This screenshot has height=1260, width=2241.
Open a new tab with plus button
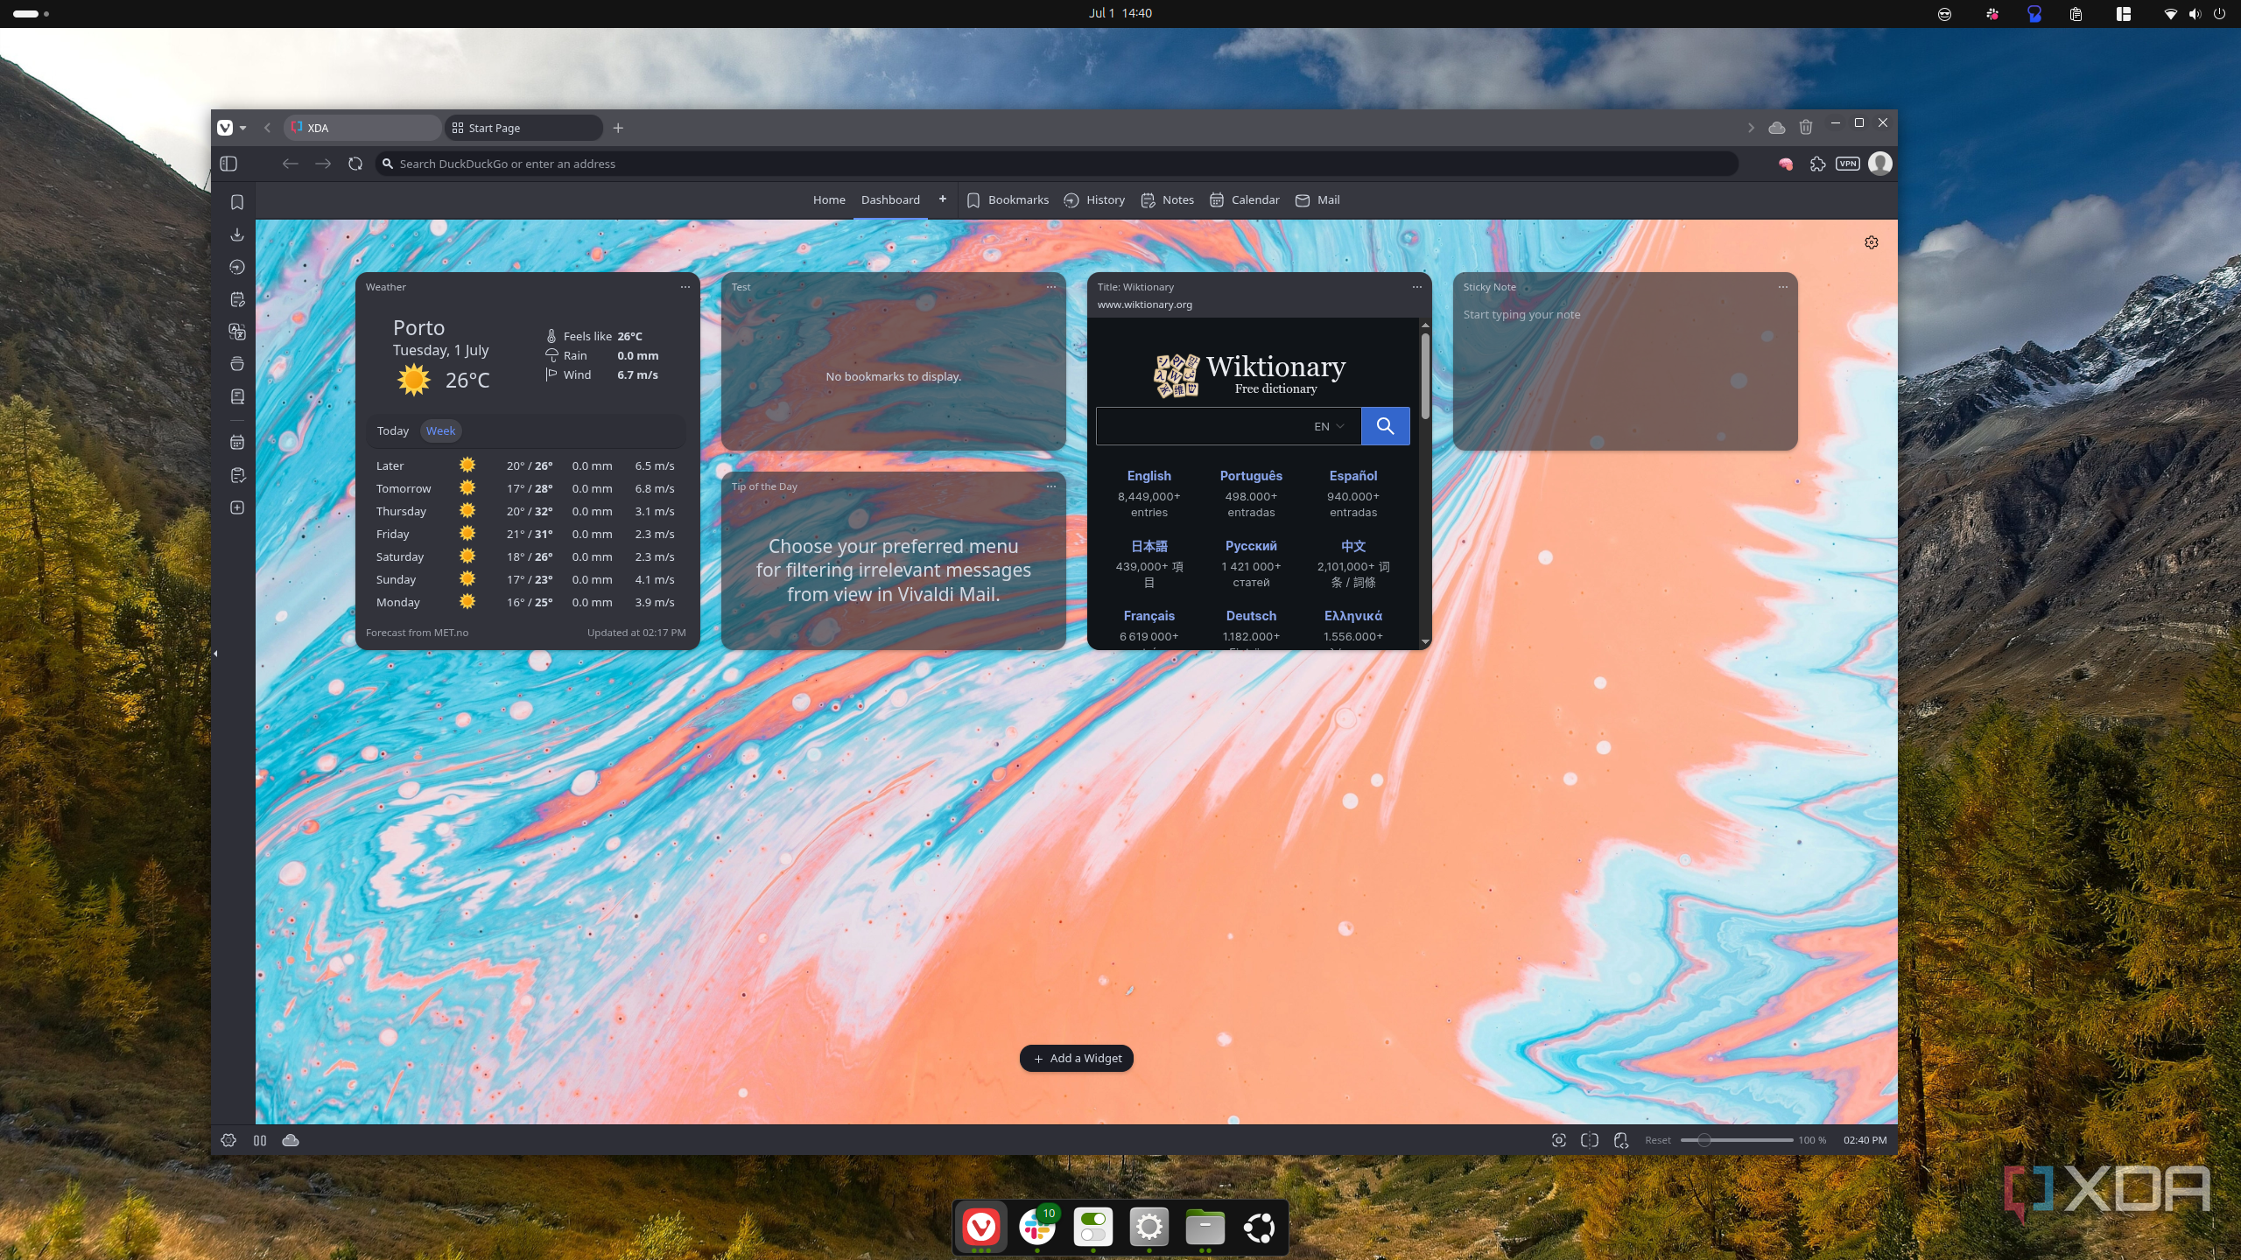[618, 128]
